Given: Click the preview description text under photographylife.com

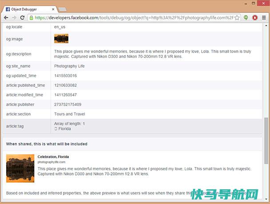Looking at the screenshot, I should tap(144, 171).
